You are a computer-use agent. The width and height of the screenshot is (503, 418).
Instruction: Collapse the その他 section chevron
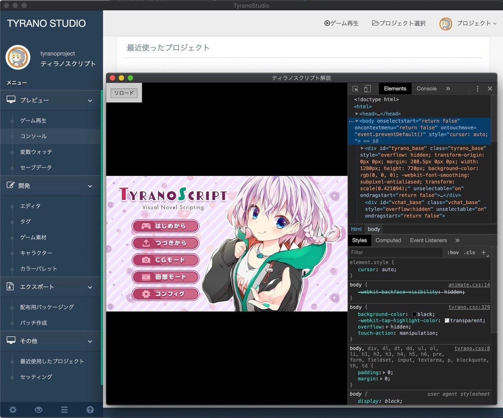pos(90,341)
